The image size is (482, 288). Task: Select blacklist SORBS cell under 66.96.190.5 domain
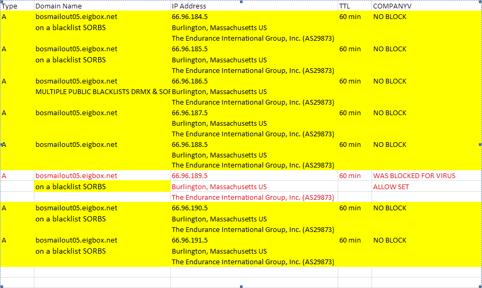click(102, 219)
